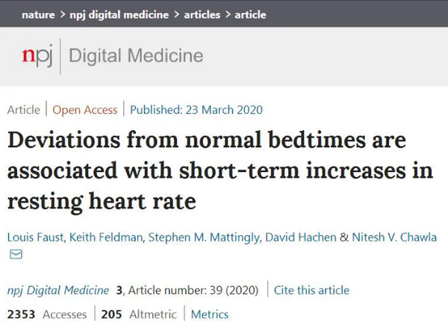Click the npj logo

(x=37, y=57)
